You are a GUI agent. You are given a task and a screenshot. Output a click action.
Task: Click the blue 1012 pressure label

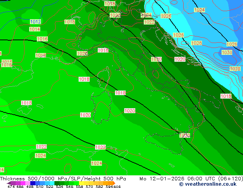pos(35,22)
